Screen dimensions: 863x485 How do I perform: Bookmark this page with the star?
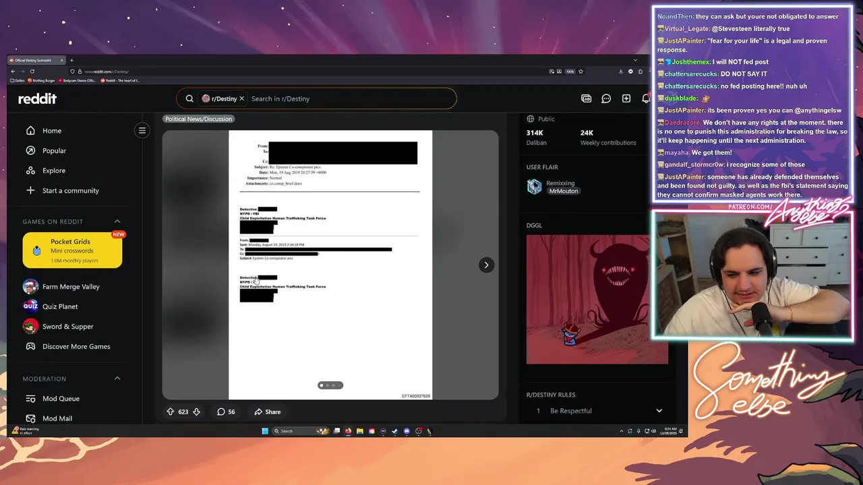pyautogui.click(x=581, y=71)
